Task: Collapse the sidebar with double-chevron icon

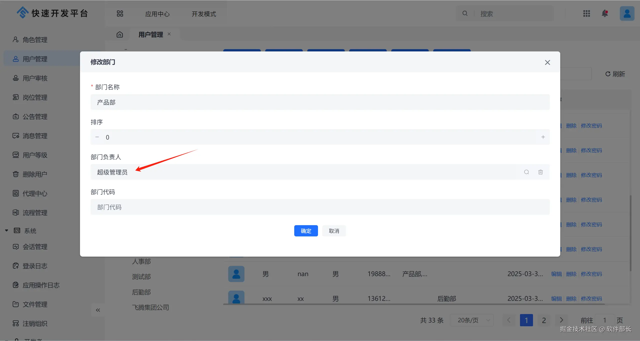Action: (x=98, y=310)
